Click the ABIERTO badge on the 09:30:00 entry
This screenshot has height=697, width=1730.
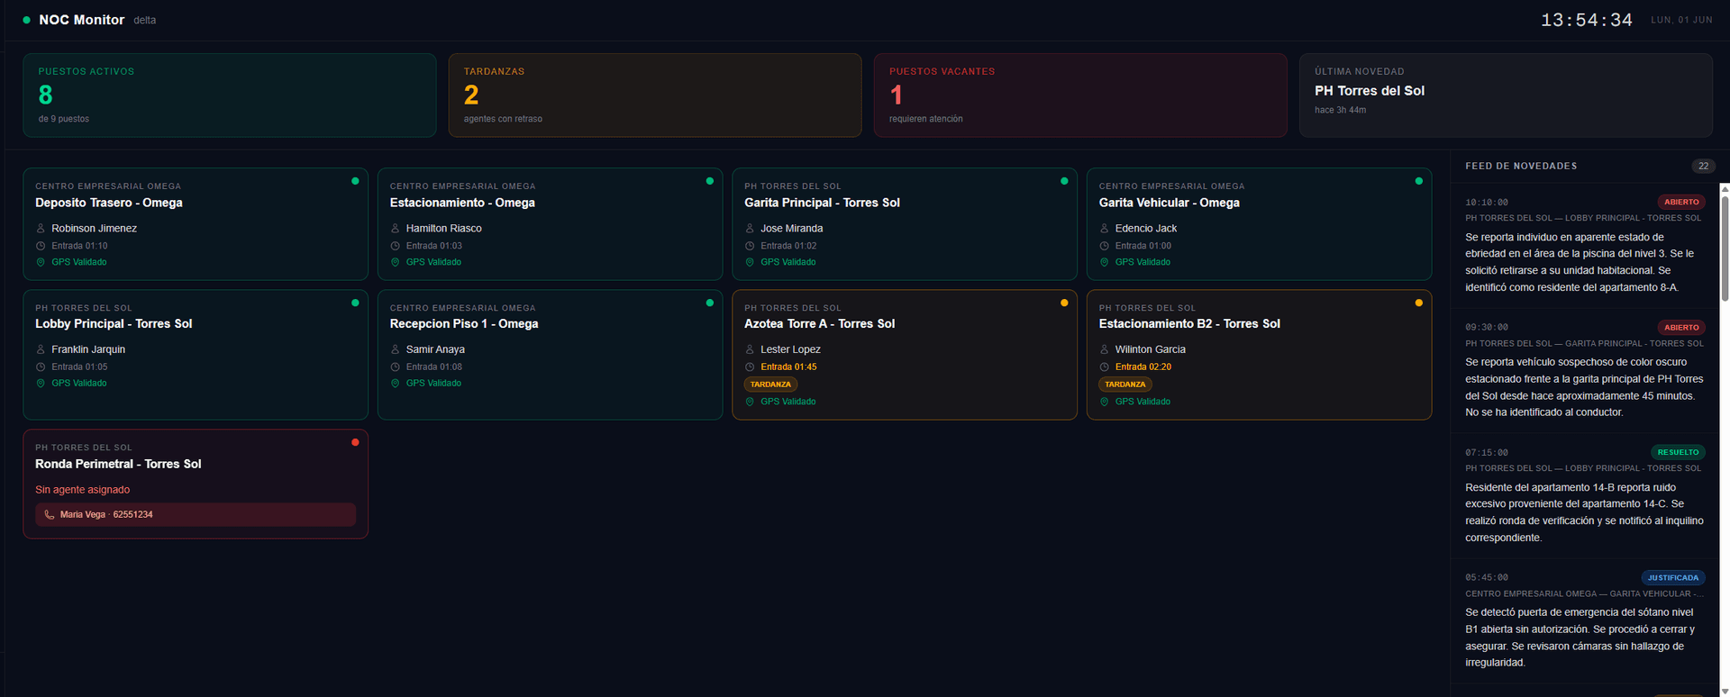[x=1681, y=328]
